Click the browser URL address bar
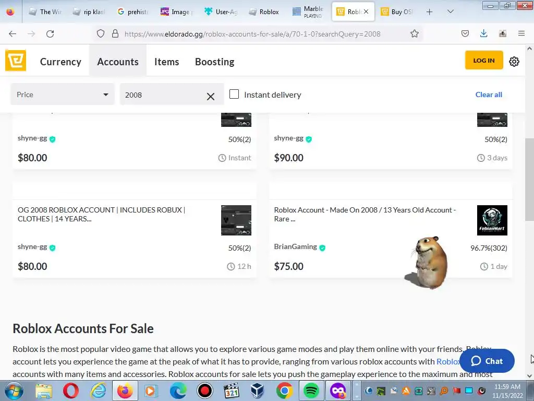Viewport: 534px width, 401px height. click(252, 34)
